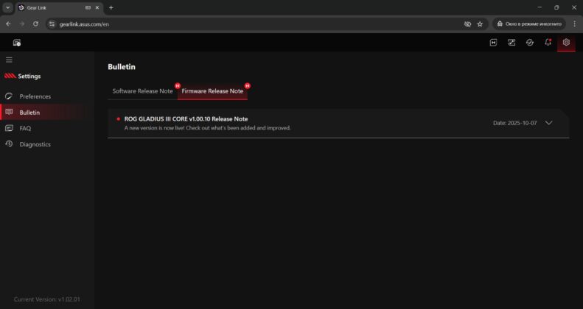583x309 pixels.
Task: Open the tab search dropdown arrow
Action: (8, 8)
